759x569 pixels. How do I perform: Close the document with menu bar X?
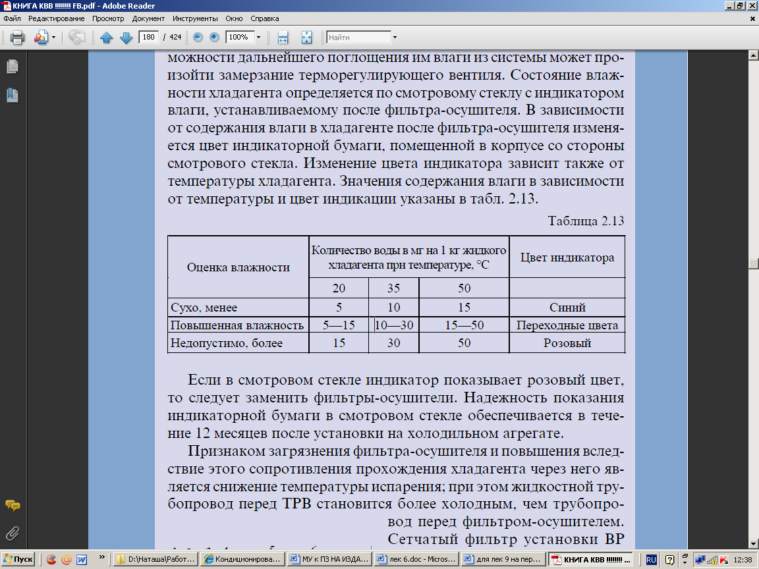[752, 19]
